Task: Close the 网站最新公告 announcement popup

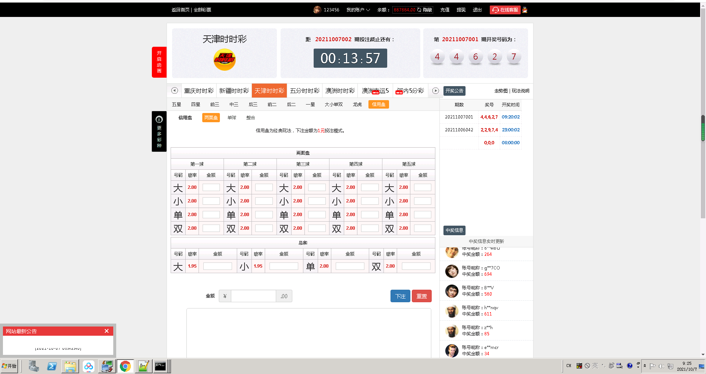Action: [107, 331]
